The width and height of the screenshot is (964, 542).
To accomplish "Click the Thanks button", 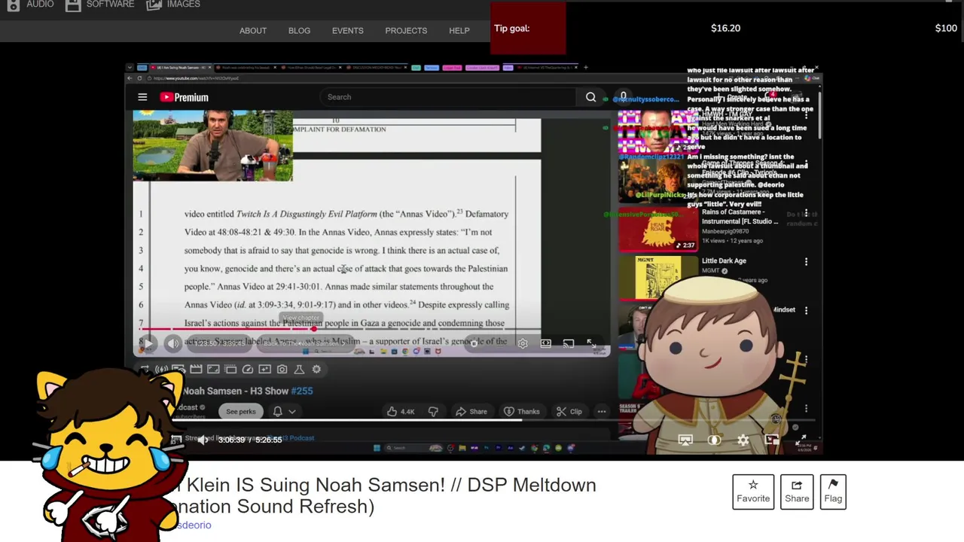I will pyautogui.click(x=522, y=412).
